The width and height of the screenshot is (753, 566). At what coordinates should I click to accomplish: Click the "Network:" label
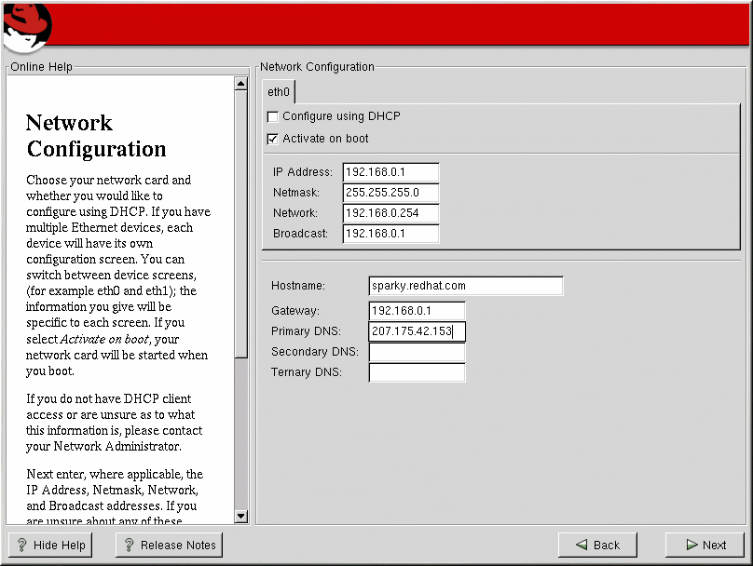coord(295,213)
